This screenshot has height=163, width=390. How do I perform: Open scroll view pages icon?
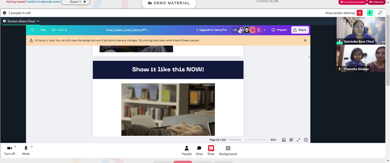tap(284, 140)
